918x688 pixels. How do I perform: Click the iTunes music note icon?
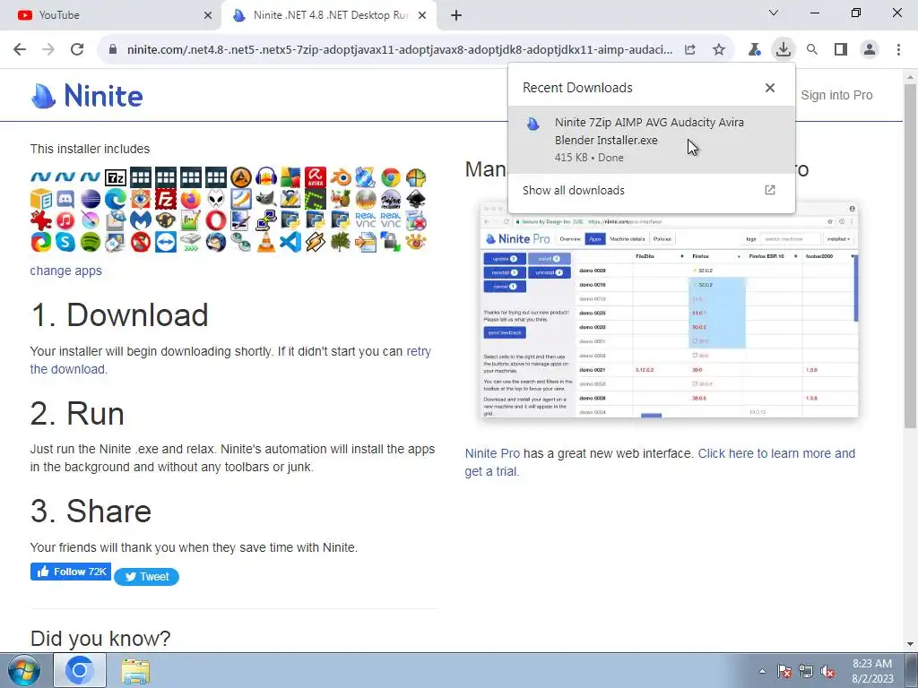[65, 220]
